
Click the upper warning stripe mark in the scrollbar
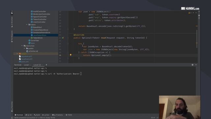(197, 26)
